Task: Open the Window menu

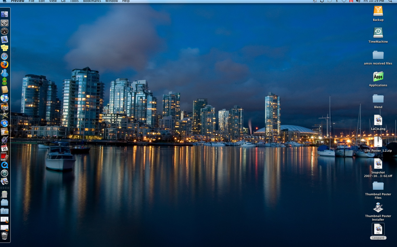Action: [112, 1]
